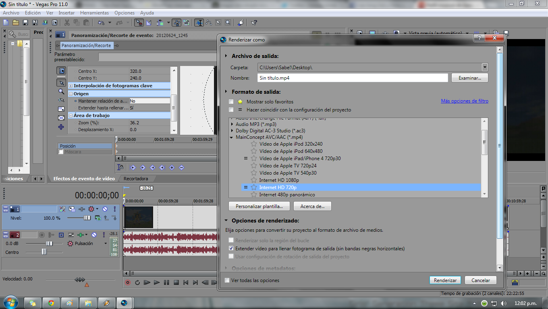Solo video track 1 with the exclamation icon

[x=114, y=209]
